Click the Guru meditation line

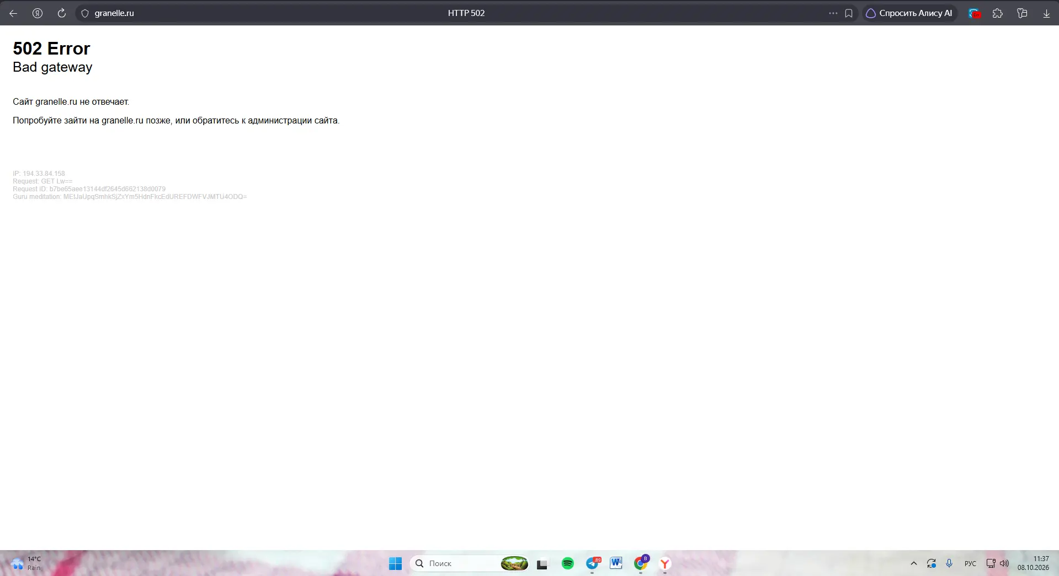[130, 197]
